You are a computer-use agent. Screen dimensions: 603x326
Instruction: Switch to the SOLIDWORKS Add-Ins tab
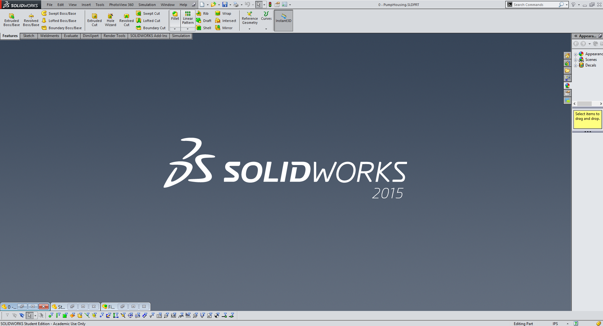(x=149, y=36)
